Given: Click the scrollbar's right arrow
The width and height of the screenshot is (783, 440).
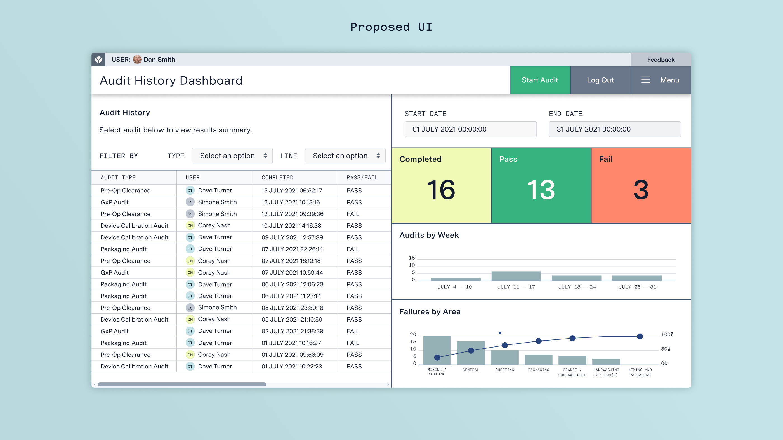Looking at the screenshot, I should coord(388,384).
